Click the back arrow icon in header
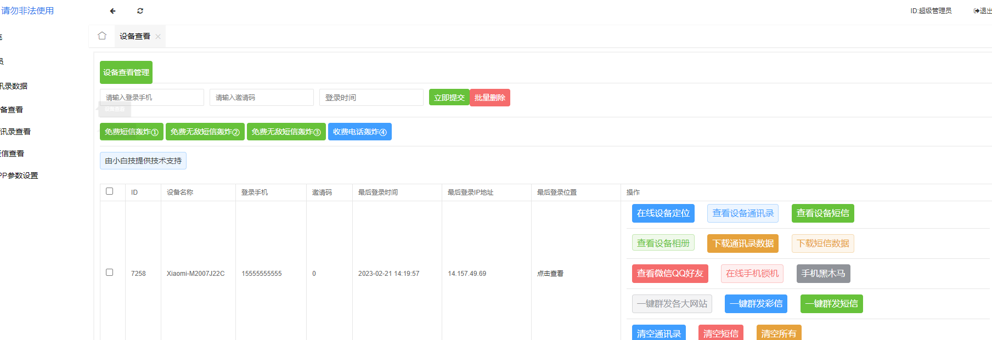Image resolution: width=992 pixels, height=340 pixels. click(x=112, y=11)
